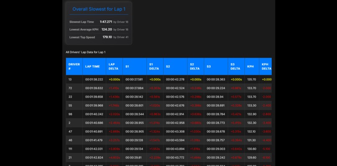The width and height of the screenshot is (337, 166).
Task: Click S2 time 00:00:42.914
Action: click(175, 114)
